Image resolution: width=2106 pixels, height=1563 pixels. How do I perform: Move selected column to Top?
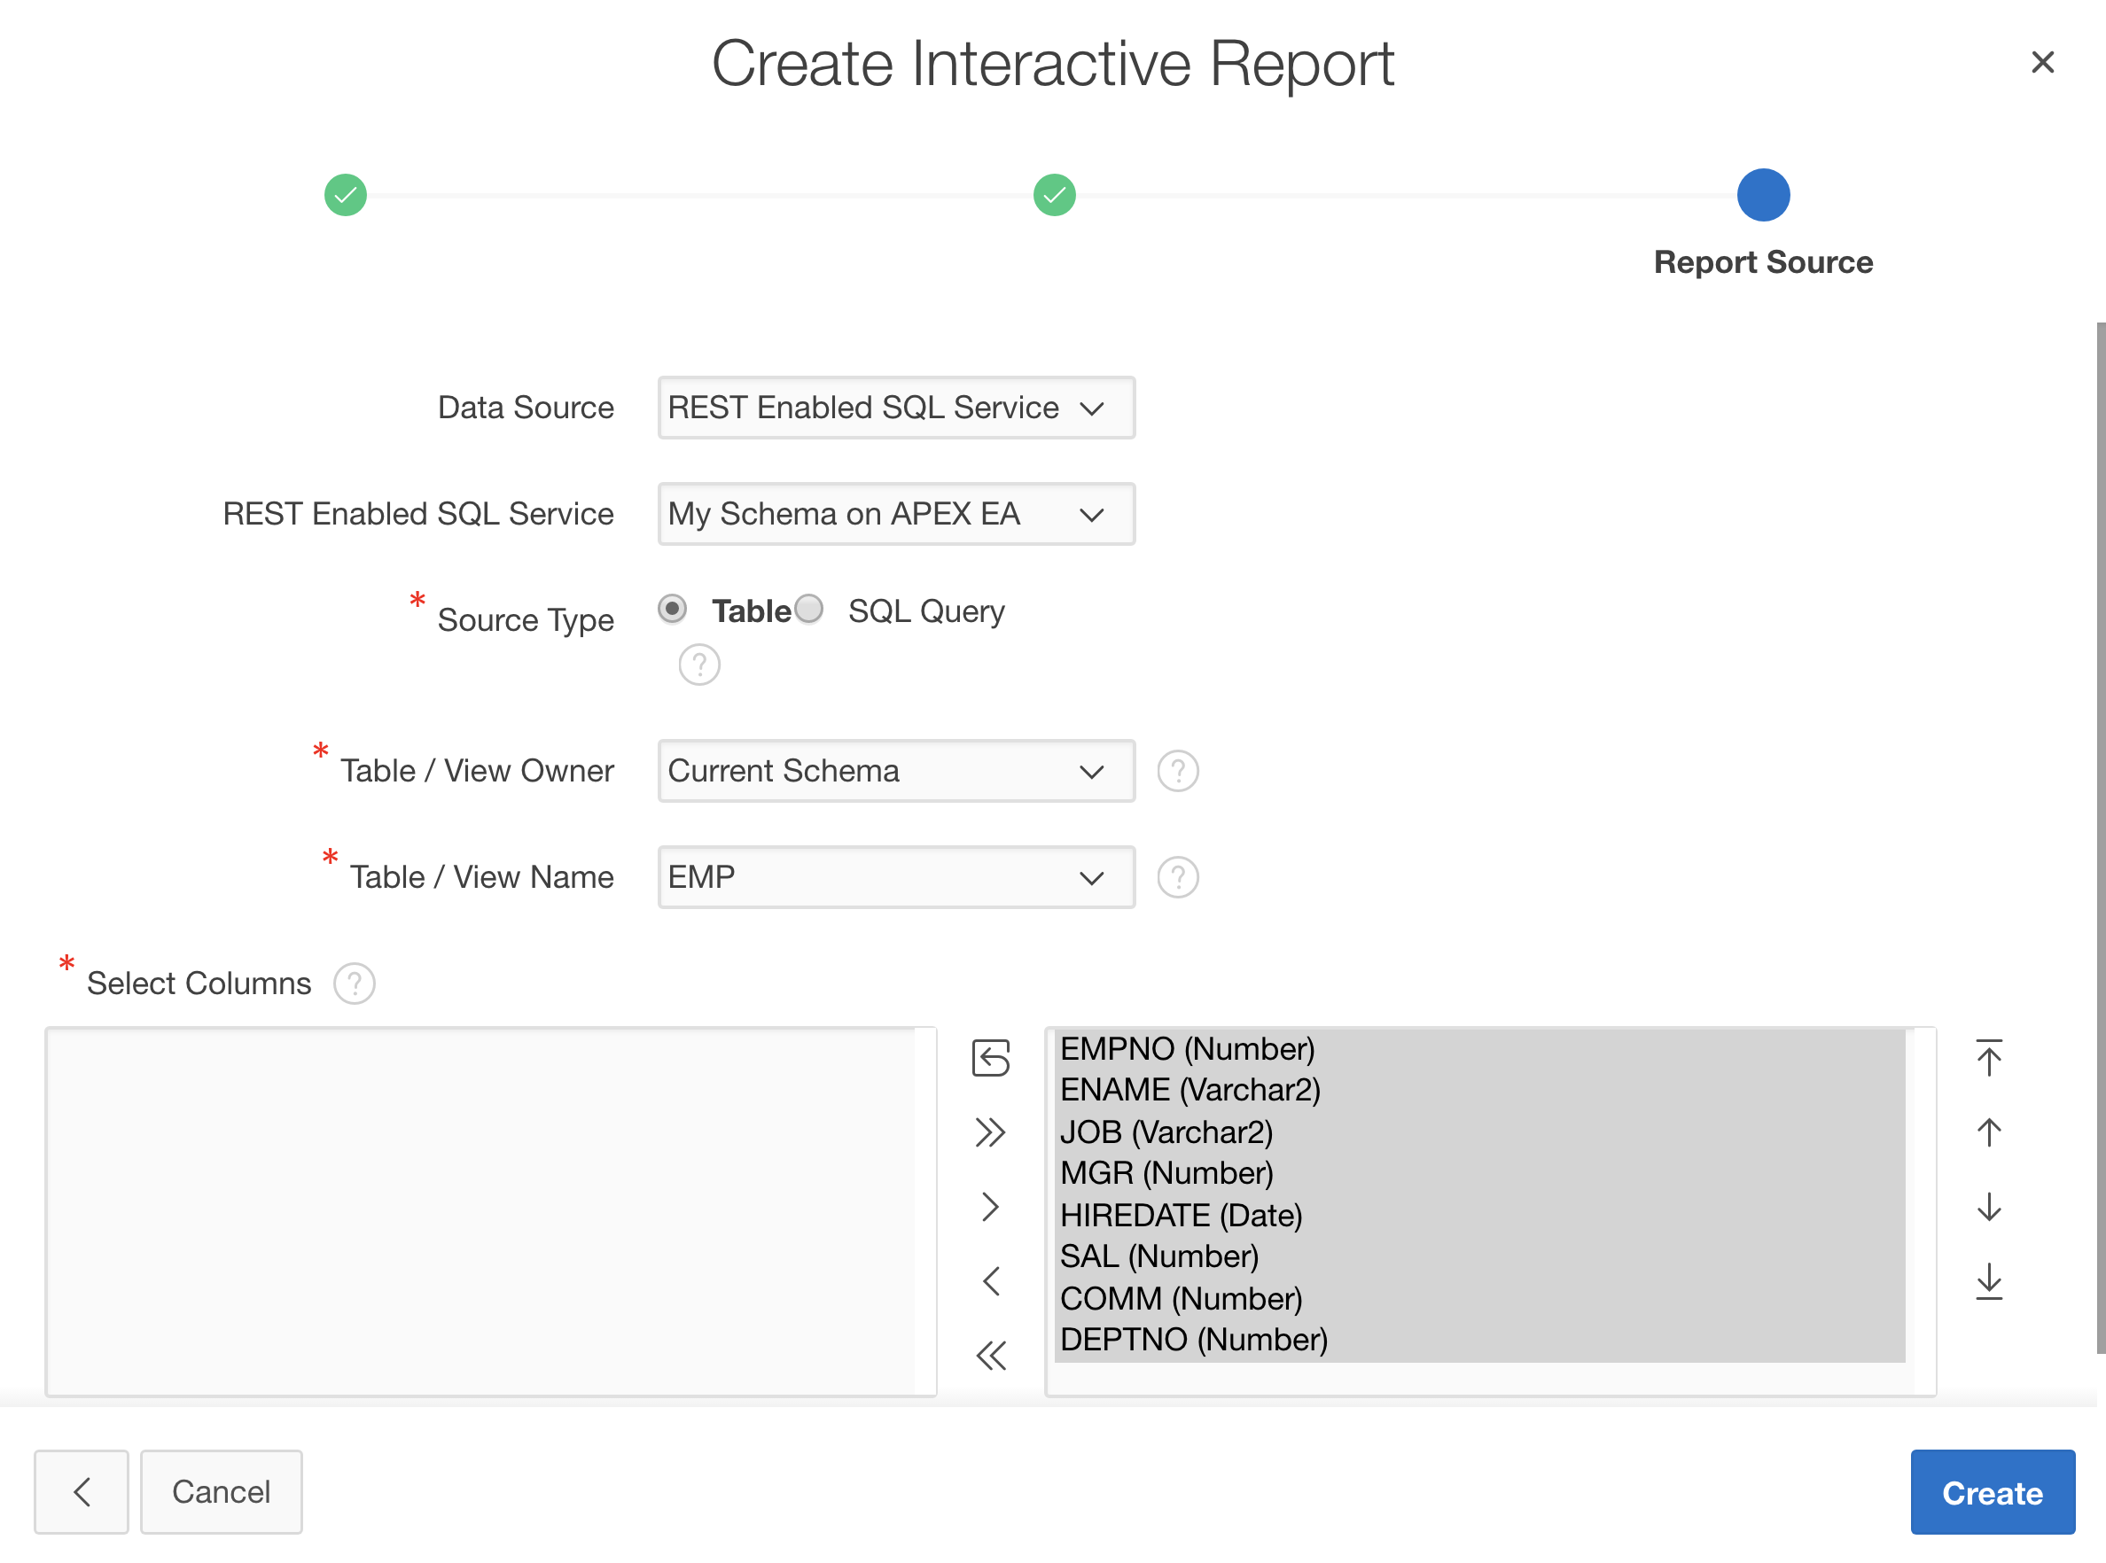coord(1989,1058)
